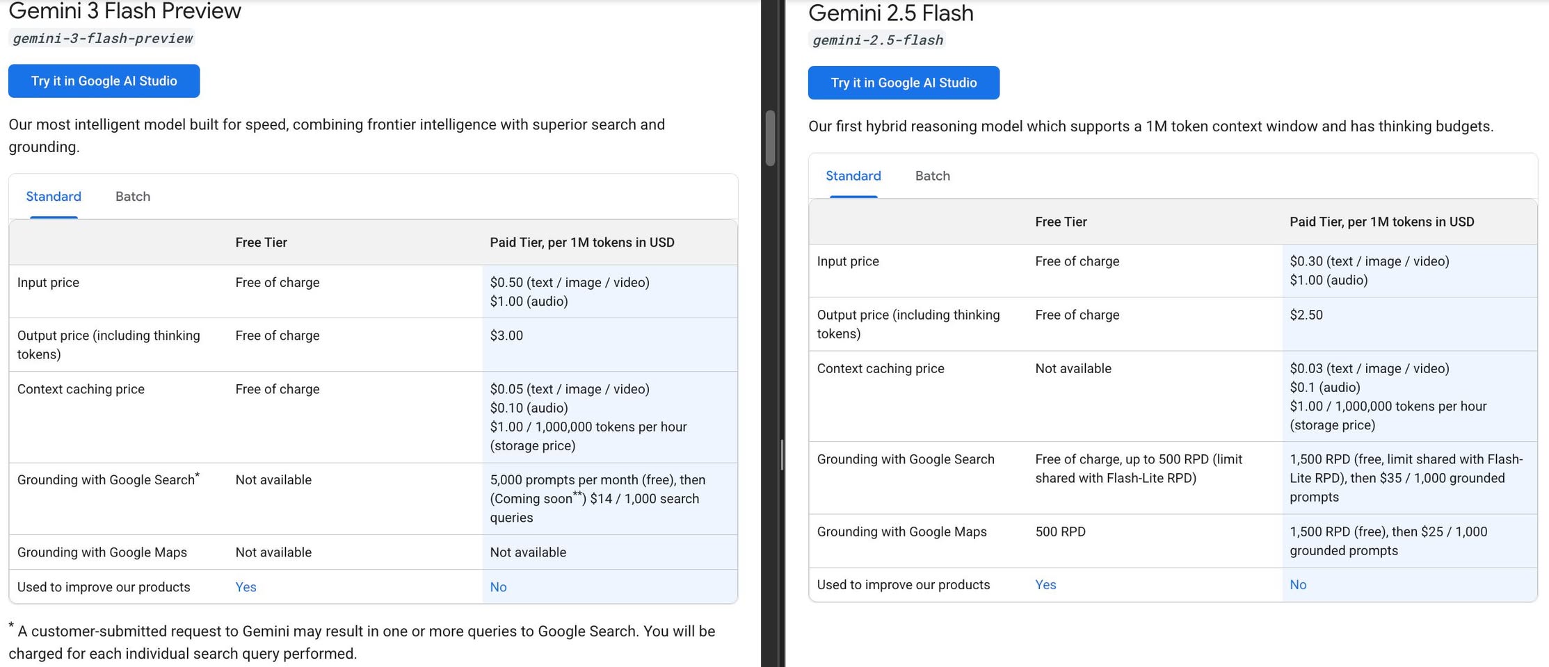The width and height of the screenshot is (1549, 667).
Task: Select the gemini-2.5-flash model code badge
Action: pyautogui.click(x=877, y=40)
